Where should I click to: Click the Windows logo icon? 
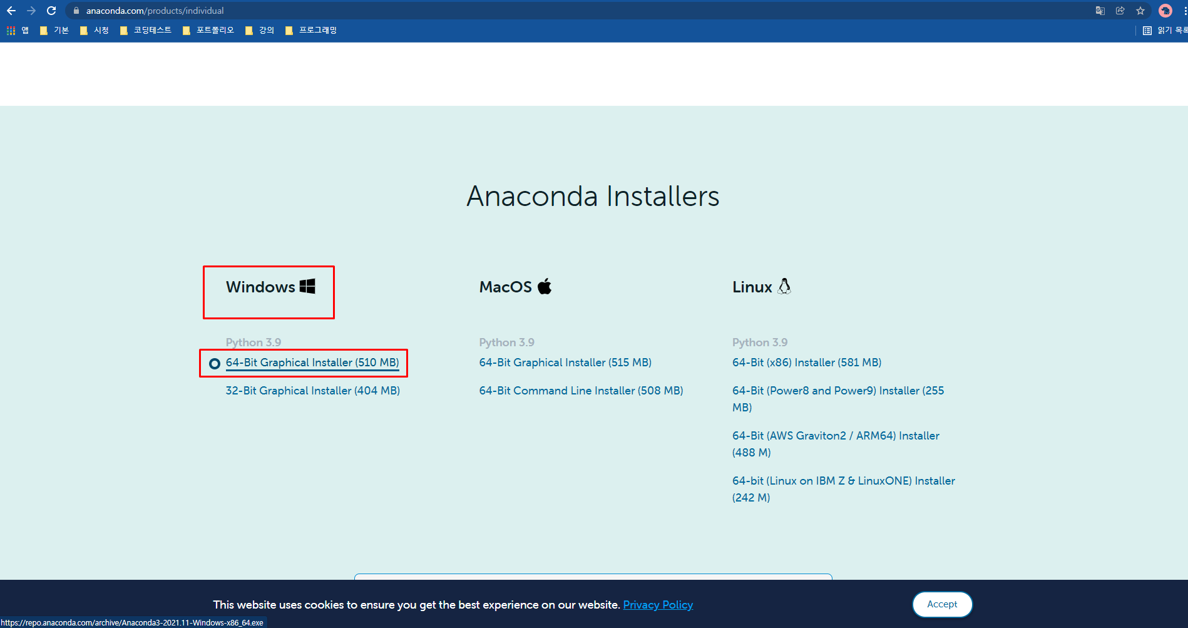pos(307,286)
